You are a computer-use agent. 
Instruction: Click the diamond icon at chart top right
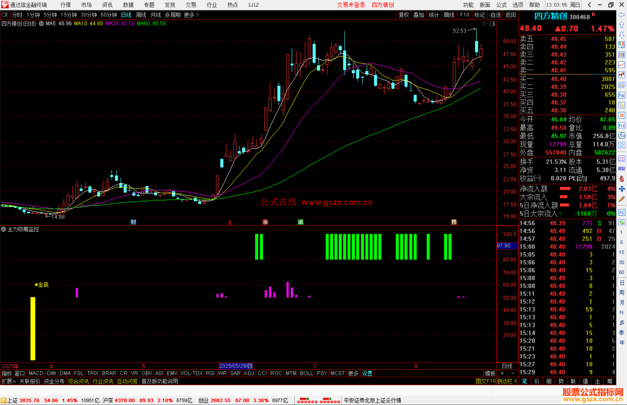click(484, 24)
